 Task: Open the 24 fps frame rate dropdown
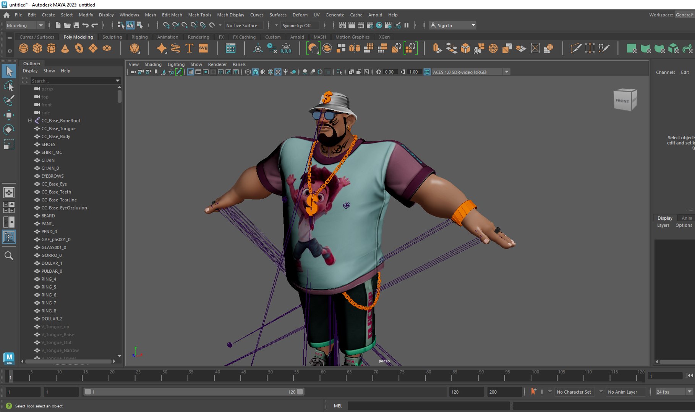tap(674, 392)
